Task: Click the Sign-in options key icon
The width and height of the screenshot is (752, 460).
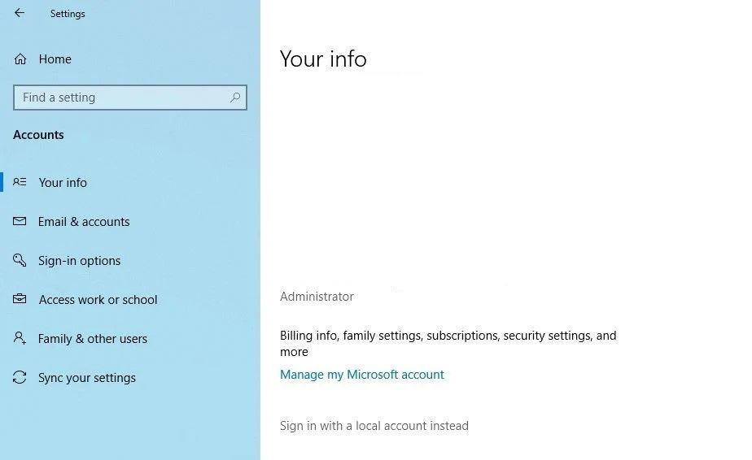Action: [20, 260]
